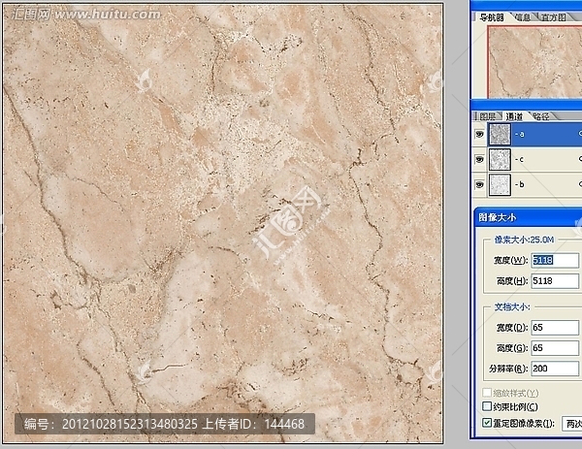Click the 图像大小 dialog title bar
This screenshot has width=582, height=449.
click(x=529, y=217)
